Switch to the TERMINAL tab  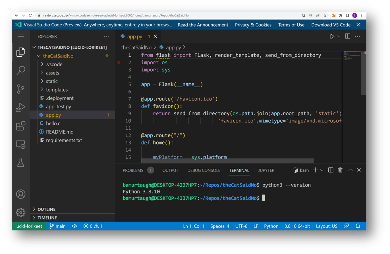click(239, 170)
